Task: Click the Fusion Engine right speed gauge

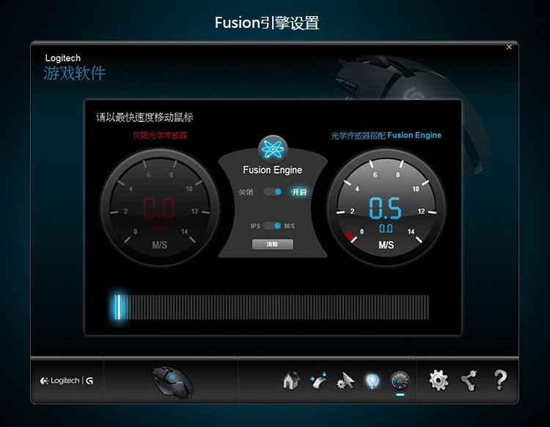Action: point(386,207)
